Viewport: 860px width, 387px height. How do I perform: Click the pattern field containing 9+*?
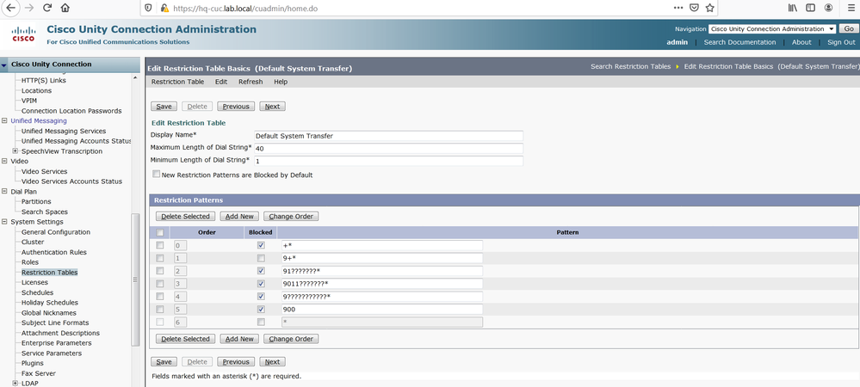point(381,258)
